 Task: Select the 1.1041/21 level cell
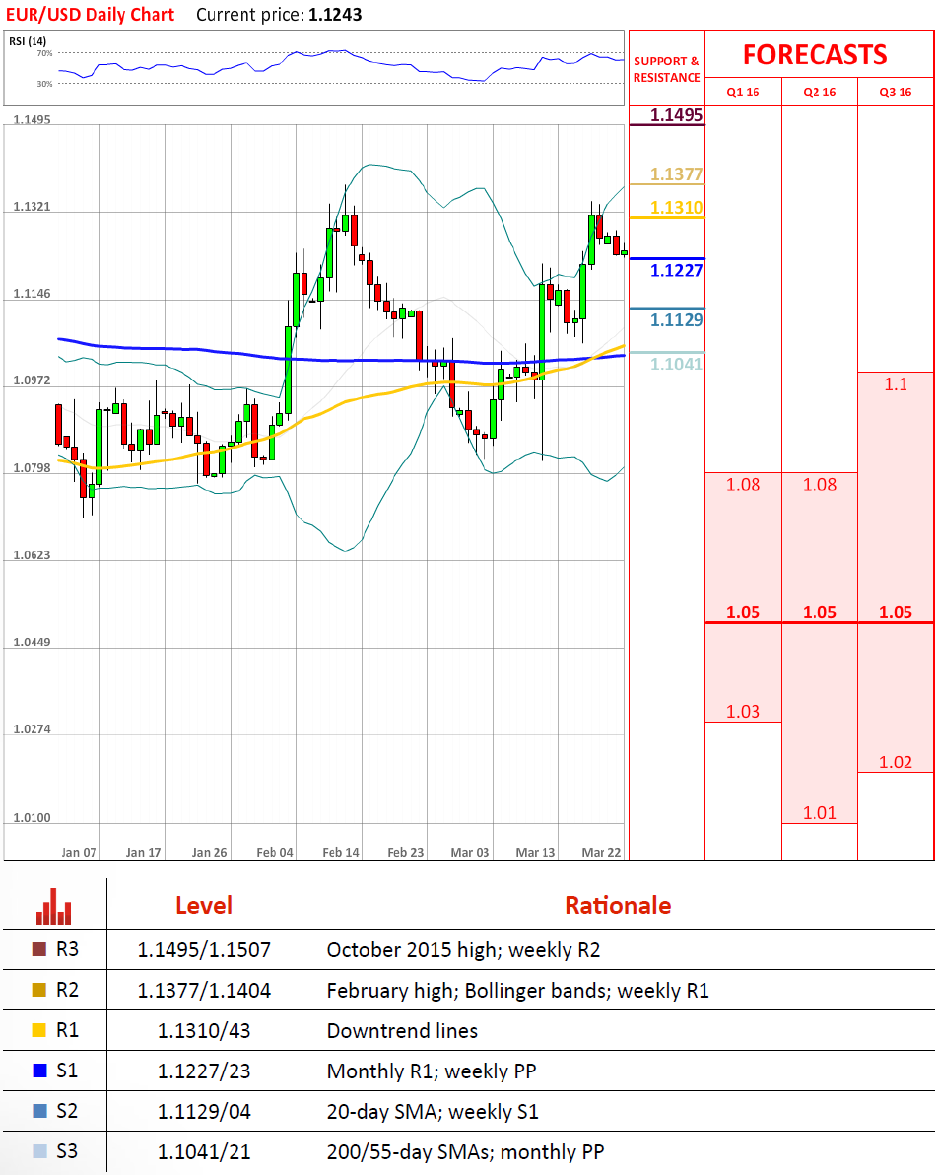click(204, 1151)
